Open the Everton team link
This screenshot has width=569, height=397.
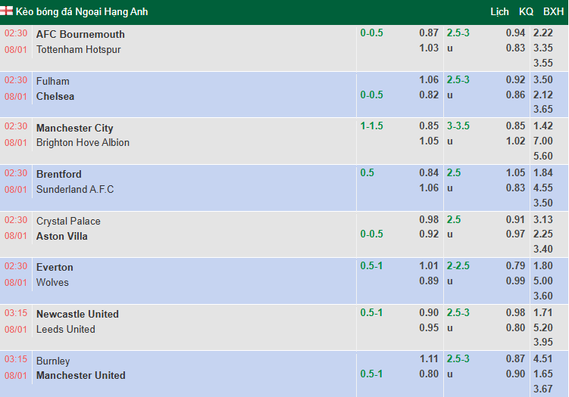55,267
